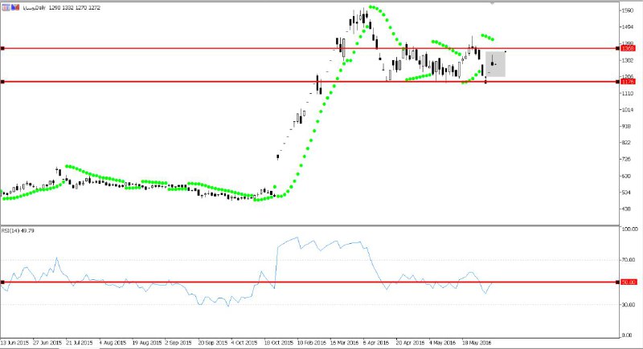Click the 1494 price scale value
643x349 pixels.
[628, 27]
